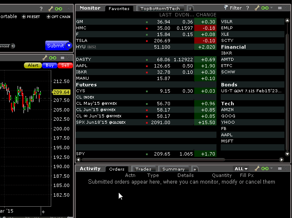Click the yellow Alert button

[x=33, y=65]
